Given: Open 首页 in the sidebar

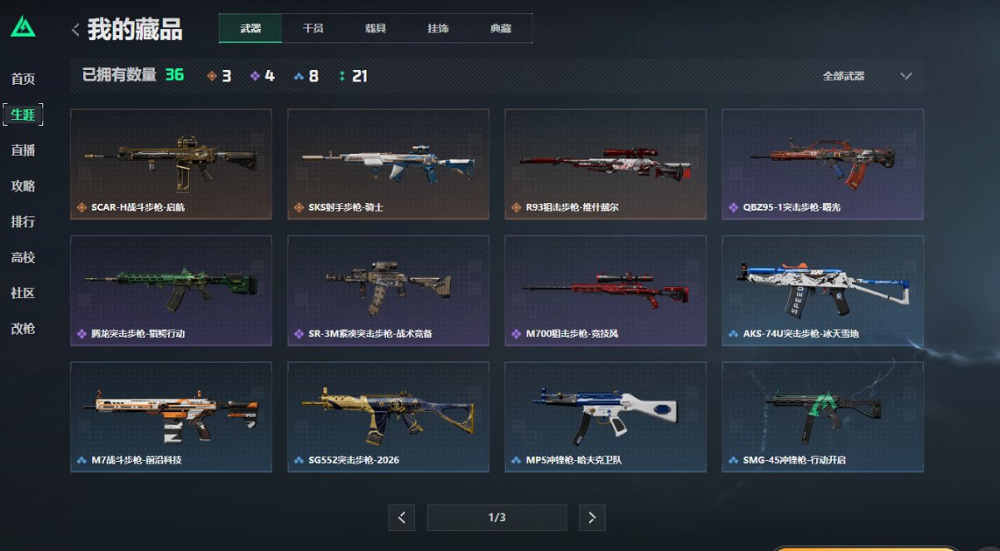Looking at the screenshot, I should point(23,79).
